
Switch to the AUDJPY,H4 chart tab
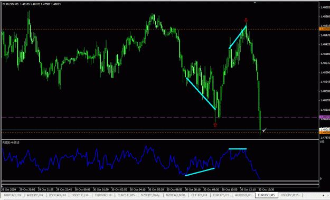click(34, 195)
